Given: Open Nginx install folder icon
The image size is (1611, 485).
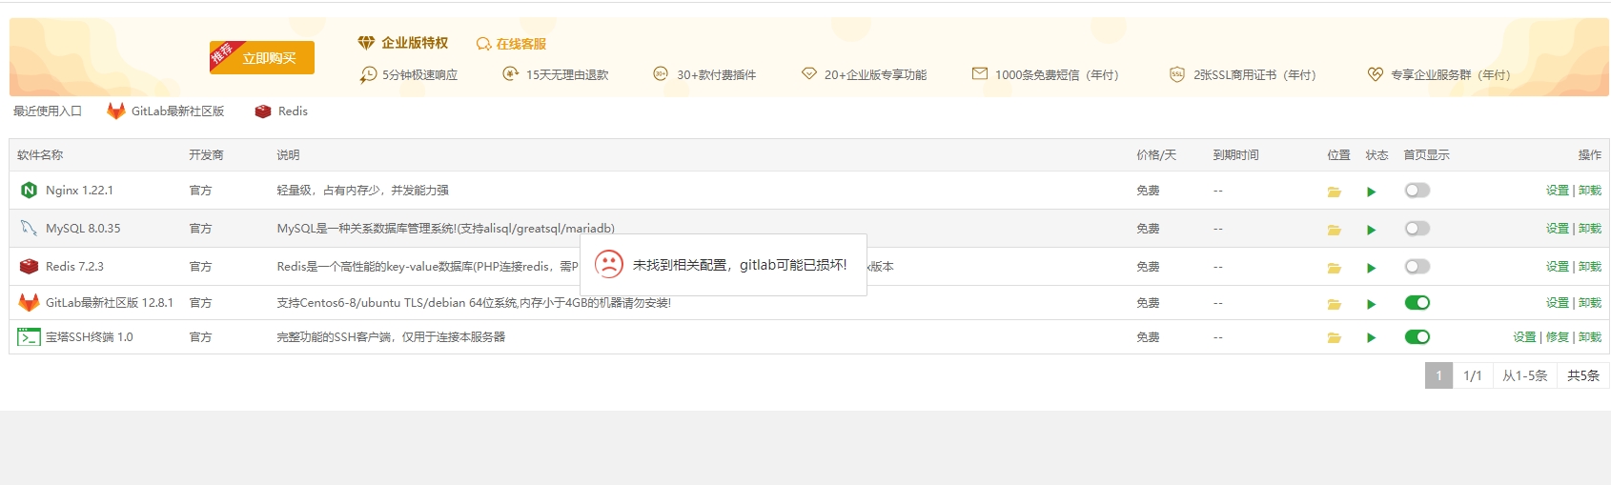Looking at the screenshot, I should point(1335,192).
